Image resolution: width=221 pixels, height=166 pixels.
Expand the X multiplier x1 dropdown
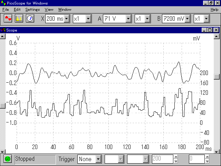[88, 19]
